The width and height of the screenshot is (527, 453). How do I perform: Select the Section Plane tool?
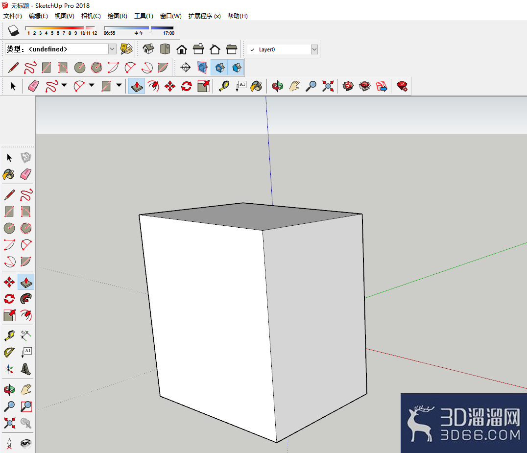tap(186, 68)
